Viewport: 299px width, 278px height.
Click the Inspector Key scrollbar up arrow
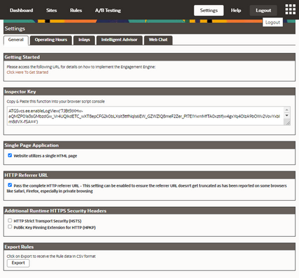pos(287,110)
